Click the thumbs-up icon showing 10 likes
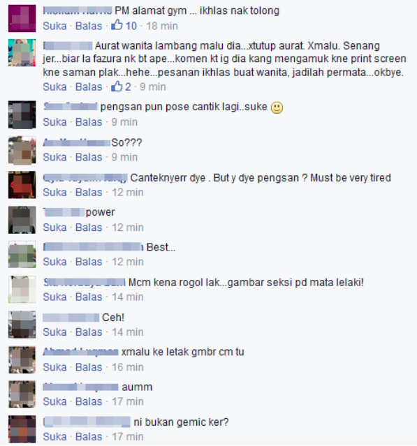417x446 pixels. 117,25
